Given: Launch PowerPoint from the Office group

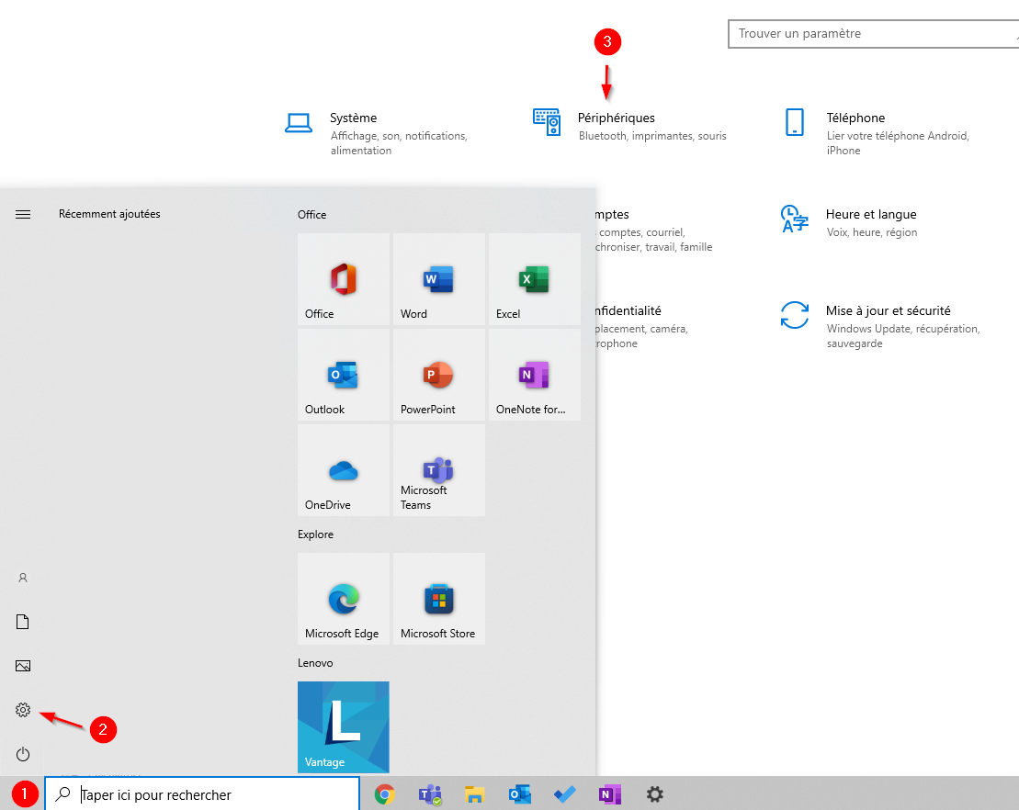Looking at the screenshot, I should pyautogui.click(x=438, y=375).
